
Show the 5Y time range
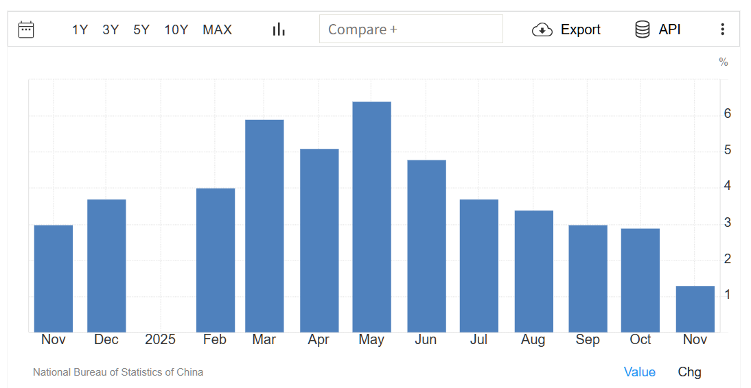pyautogui.click(x=141, y=29)
